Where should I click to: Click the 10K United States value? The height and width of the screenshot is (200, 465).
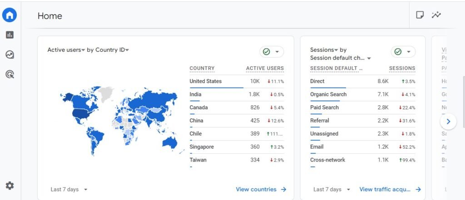[255, 81]
